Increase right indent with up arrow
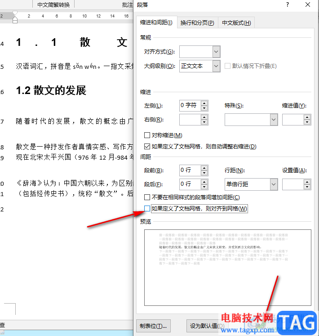319x336 pixels. click(204, 117)
